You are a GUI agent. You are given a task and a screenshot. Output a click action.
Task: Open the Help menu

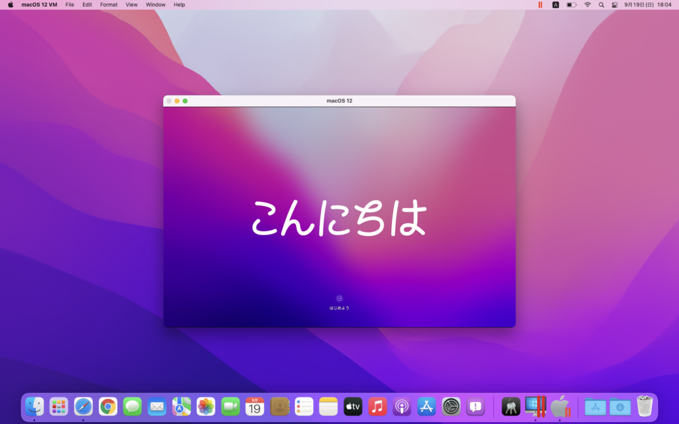pyautogui.click(x=179, y=5)
